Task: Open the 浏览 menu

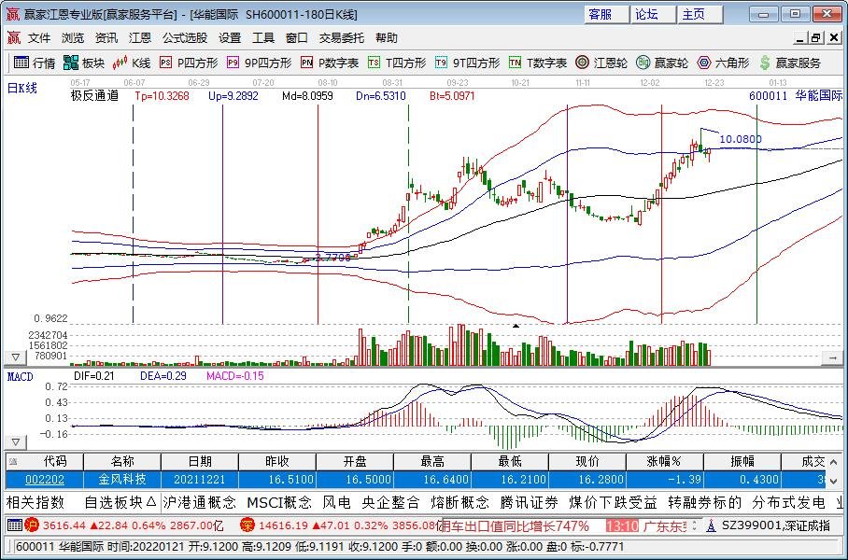Action: (73, 38)
